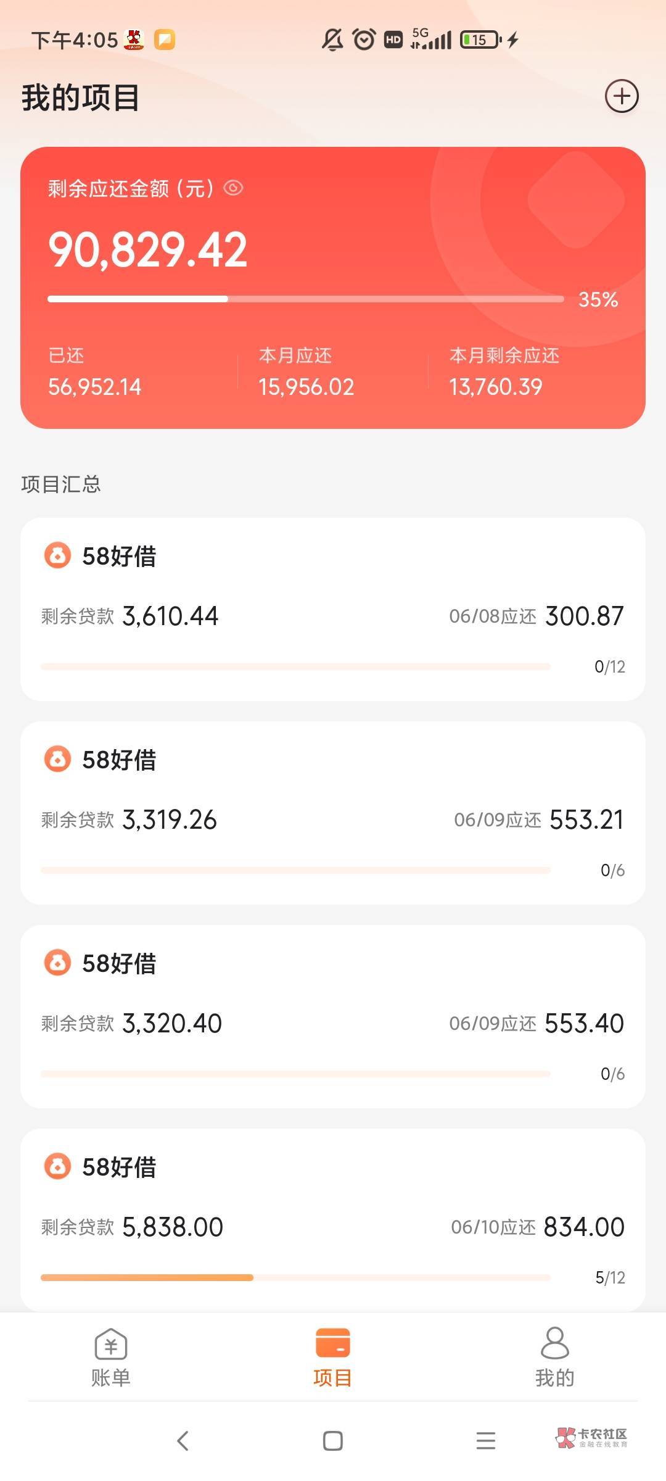Tap the 本月应还 15,956.02 amount

click(x=306, y=387)
